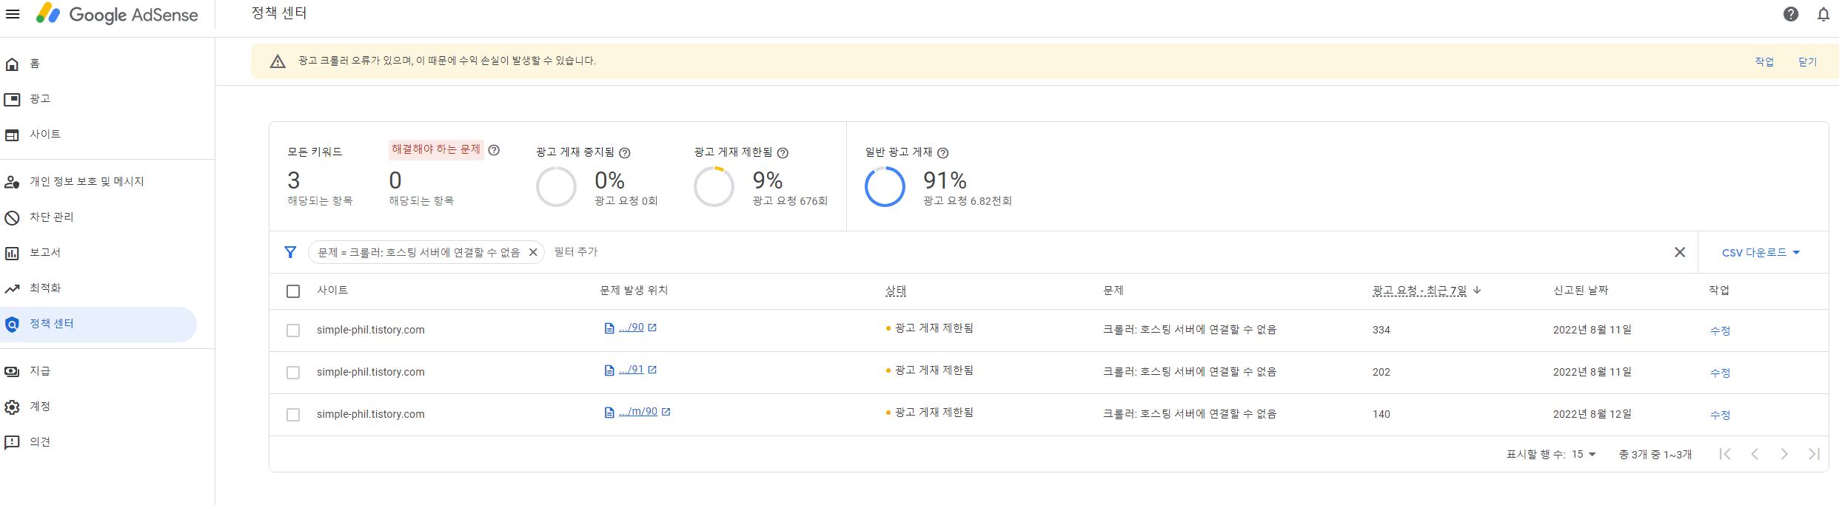Viewport: 1839px width, 505px height.
Task: Go to first page of results
Action: coord(1725,454)
